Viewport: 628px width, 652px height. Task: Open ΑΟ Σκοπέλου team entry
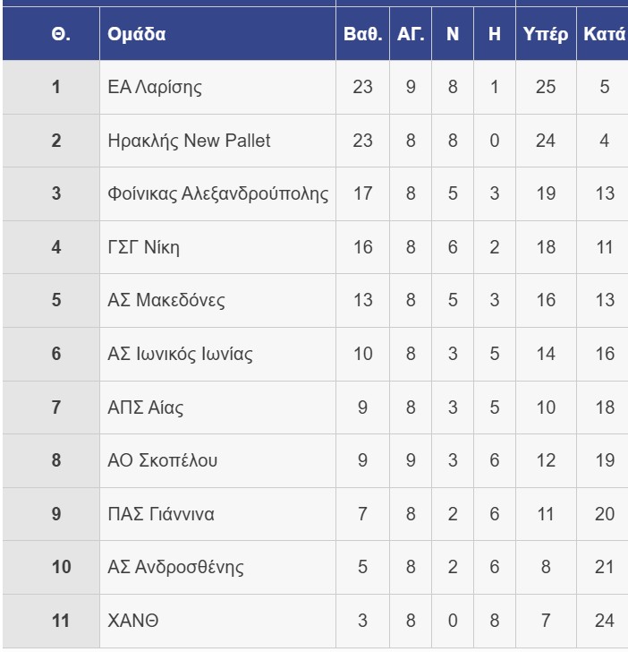[162, 460]
